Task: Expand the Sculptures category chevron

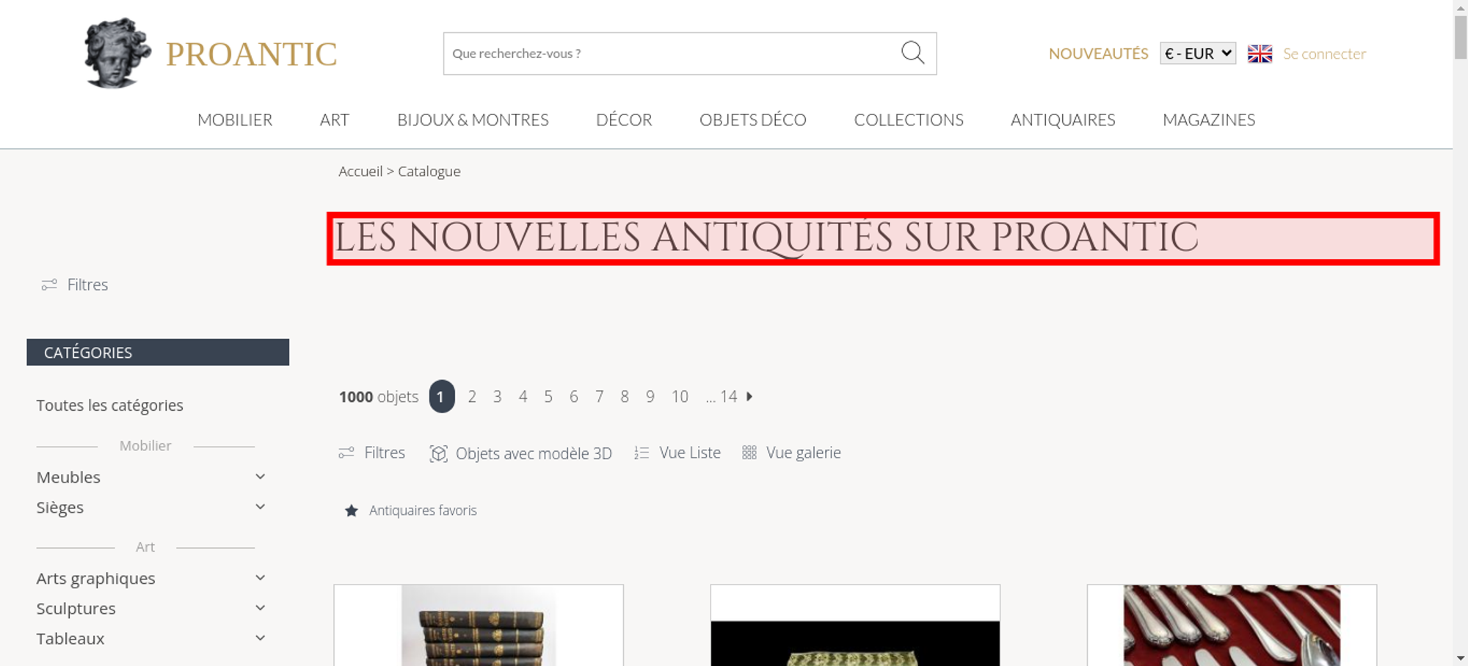Action: tap(260, 608)
